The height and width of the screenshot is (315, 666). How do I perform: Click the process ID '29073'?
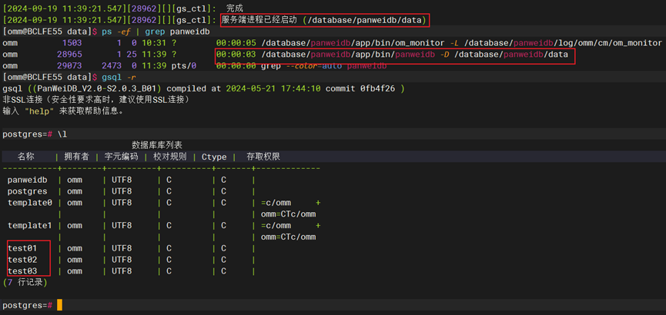(x=69, y=66)
